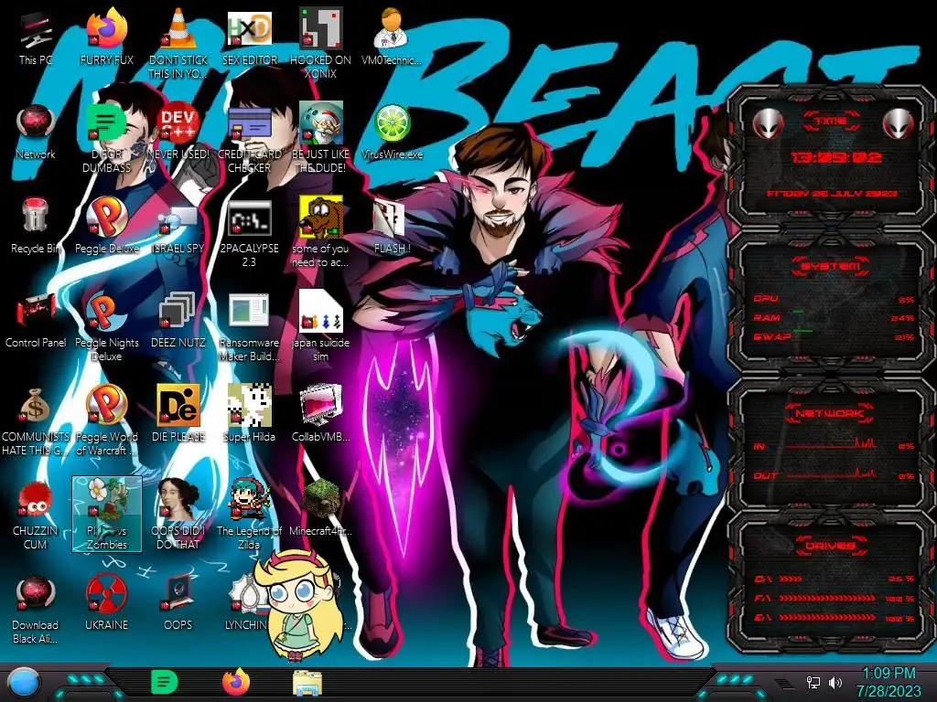Screen dimensions: 937x702
Task: Click the SWAP usage row
Action: pos(835,336)
